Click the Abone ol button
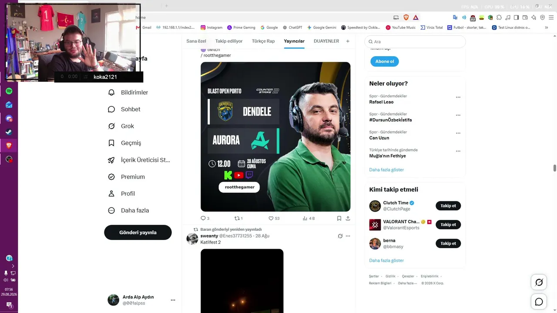This screenshot has height=313, width=557. (x=385, y=61)
